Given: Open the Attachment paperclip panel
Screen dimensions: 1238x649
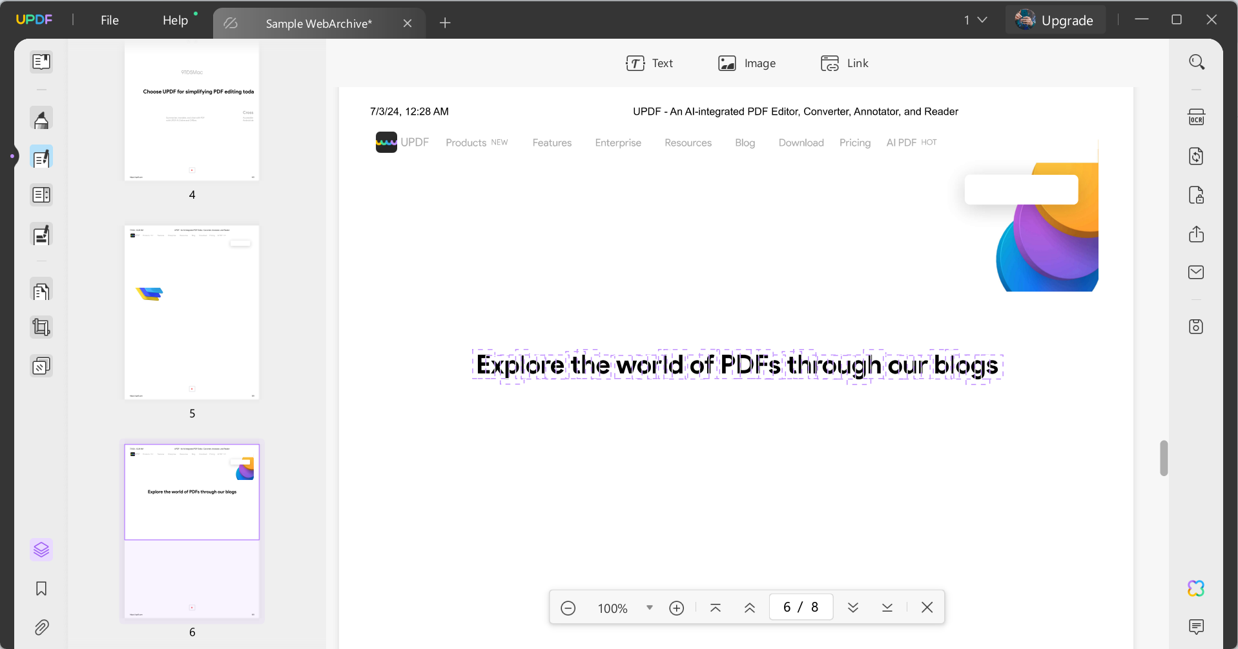Looking at the screenshot, I should (41, 627).
